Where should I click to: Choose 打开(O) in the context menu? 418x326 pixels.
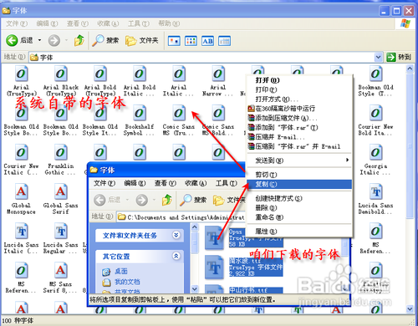pyautogui.click(x=299, y=80)
